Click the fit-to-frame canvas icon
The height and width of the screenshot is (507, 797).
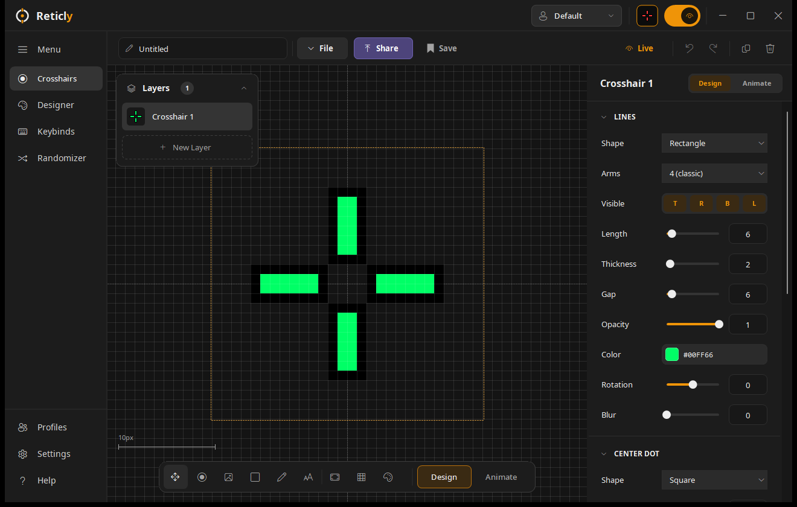(x=335, y=477)
